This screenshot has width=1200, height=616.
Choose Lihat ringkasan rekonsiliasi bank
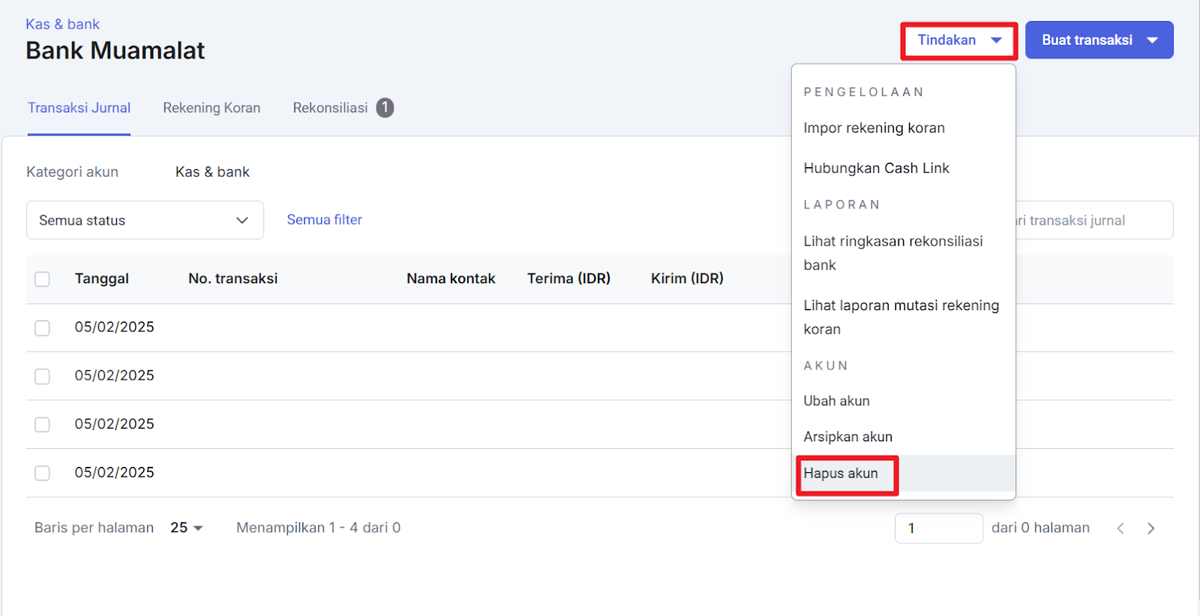(904, 253)
